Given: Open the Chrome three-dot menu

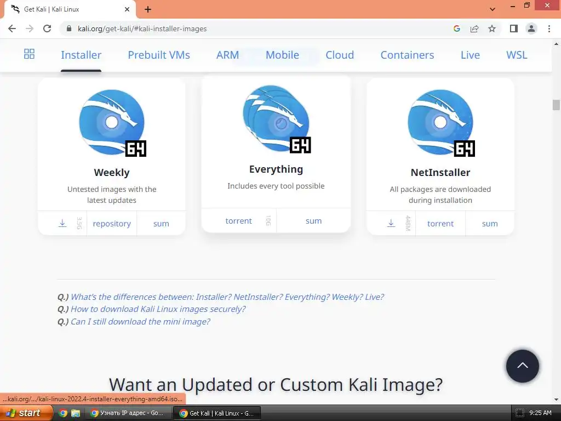Looking at the screenshot, I should [549, 29].
